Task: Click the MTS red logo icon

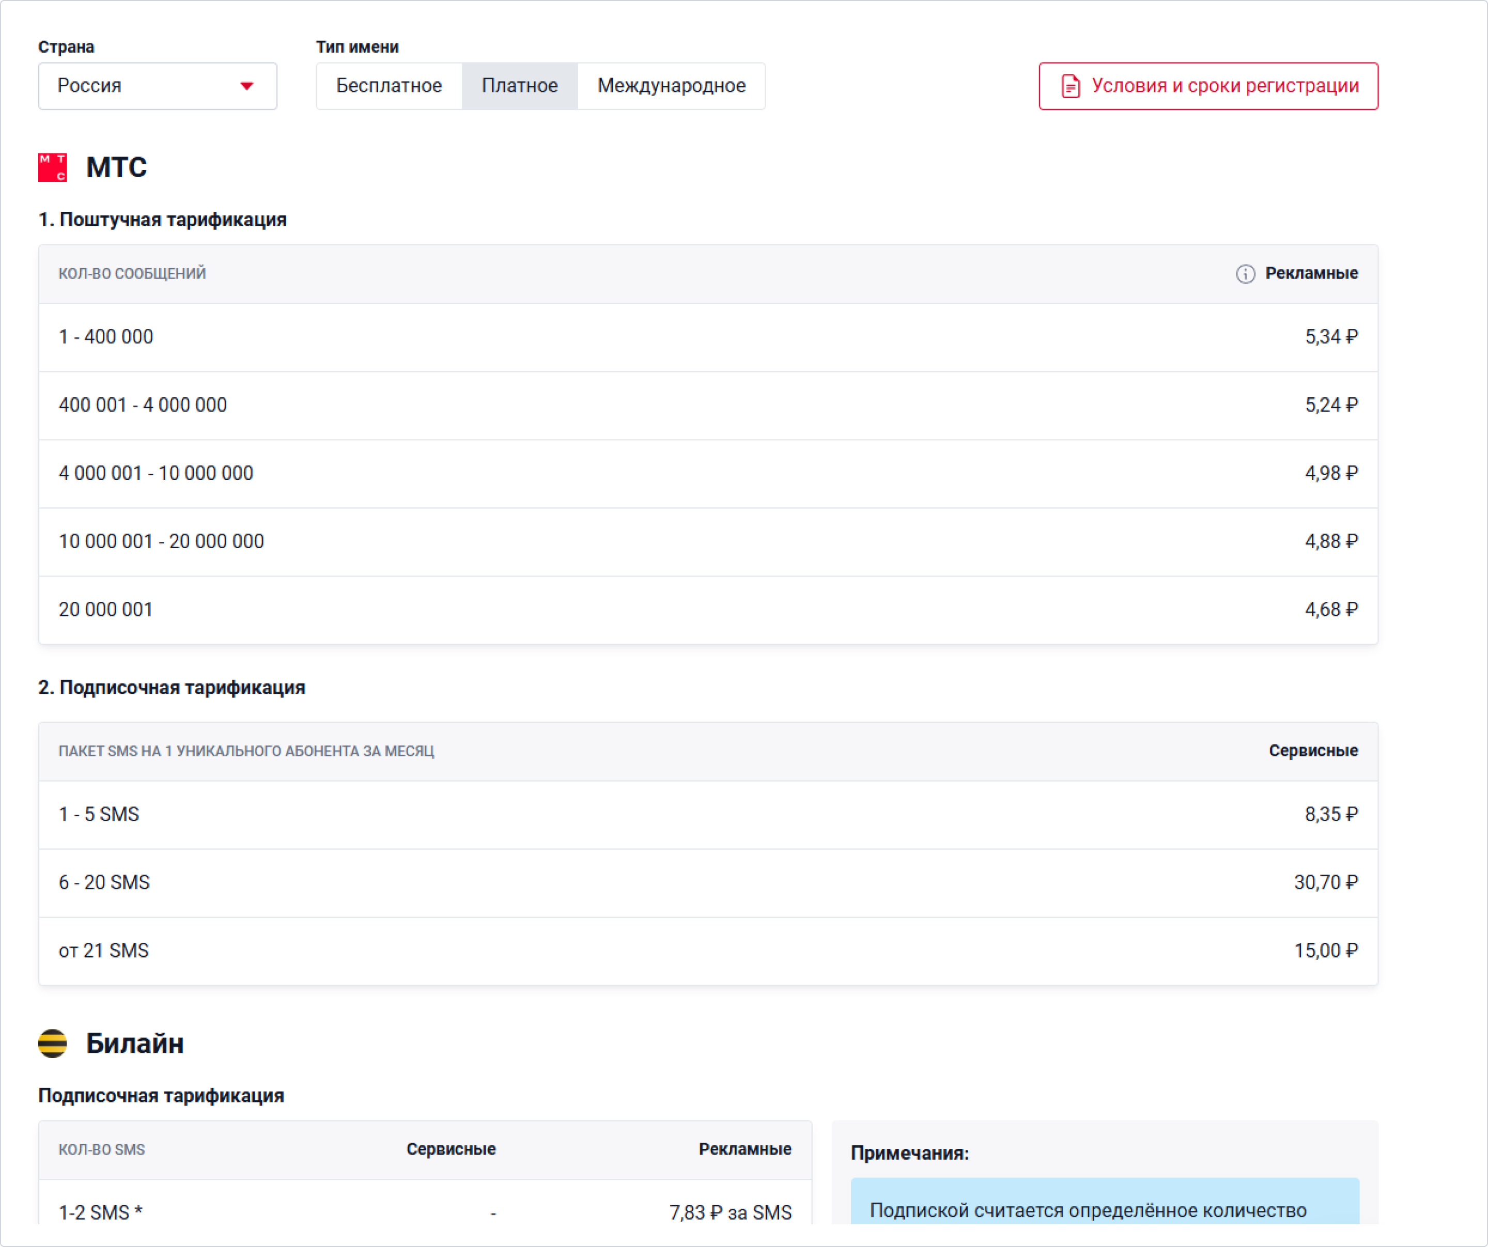Action: point(52,167)
